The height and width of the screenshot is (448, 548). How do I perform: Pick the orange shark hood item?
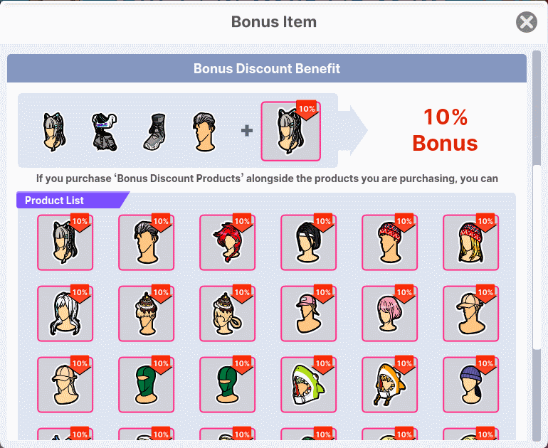[389, 384]
